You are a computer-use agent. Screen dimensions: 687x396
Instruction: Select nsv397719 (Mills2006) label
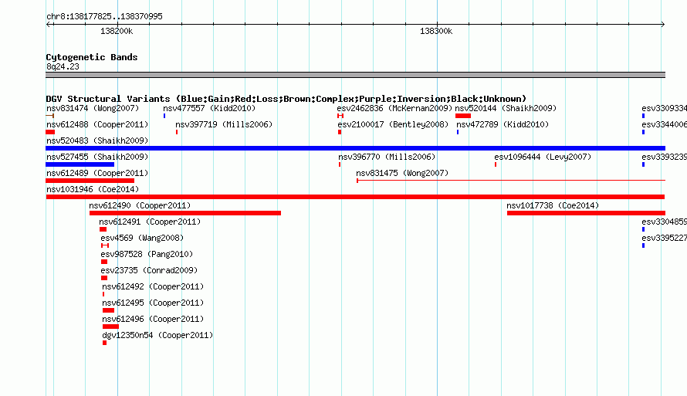(x=224, y=124)
